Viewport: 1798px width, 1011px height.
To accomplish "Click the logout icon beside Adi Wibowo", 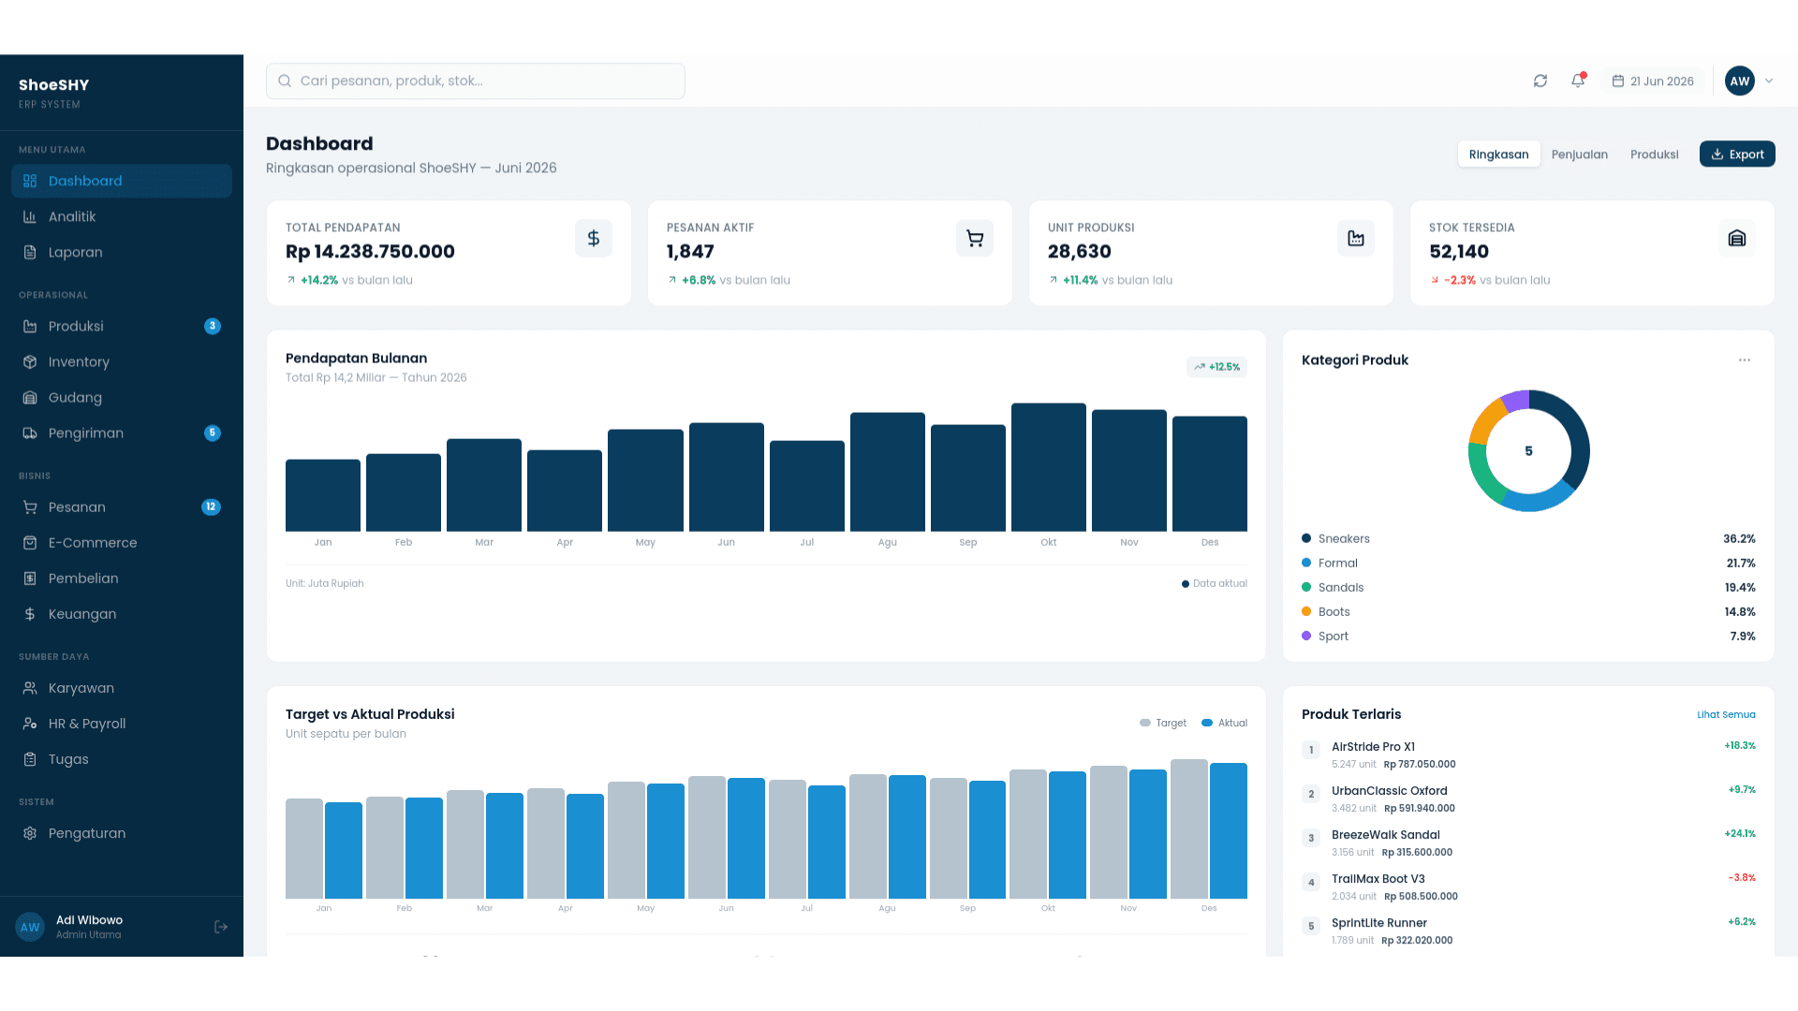I will (221, 927).
